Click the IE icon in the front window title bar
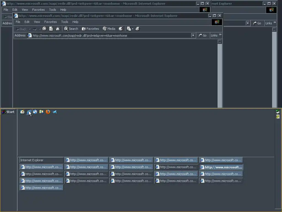 (16, 16)
